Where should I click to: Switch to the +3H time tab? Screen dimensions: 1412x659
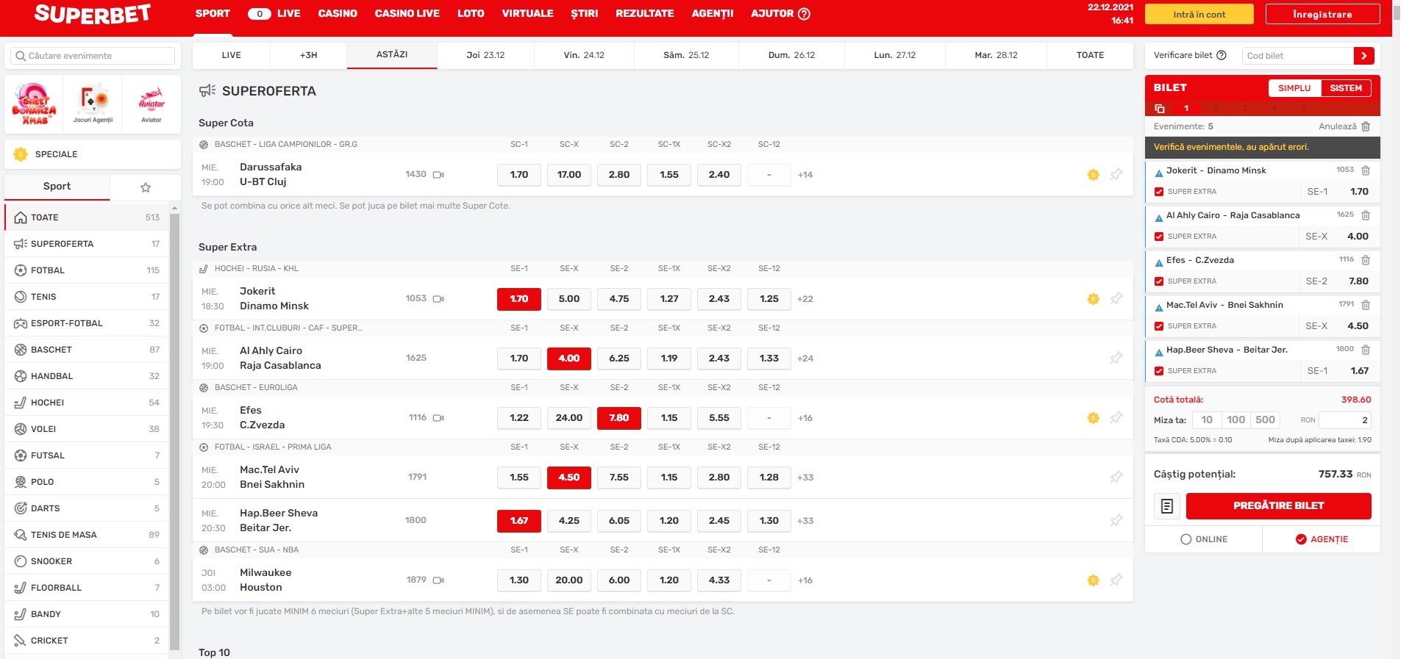[309, 55]
